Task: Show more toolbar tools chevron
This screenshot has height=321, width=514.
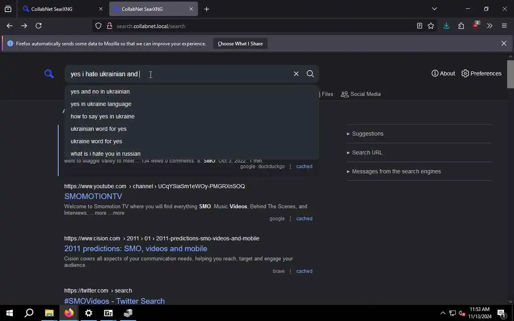Action: click(490, 26)
